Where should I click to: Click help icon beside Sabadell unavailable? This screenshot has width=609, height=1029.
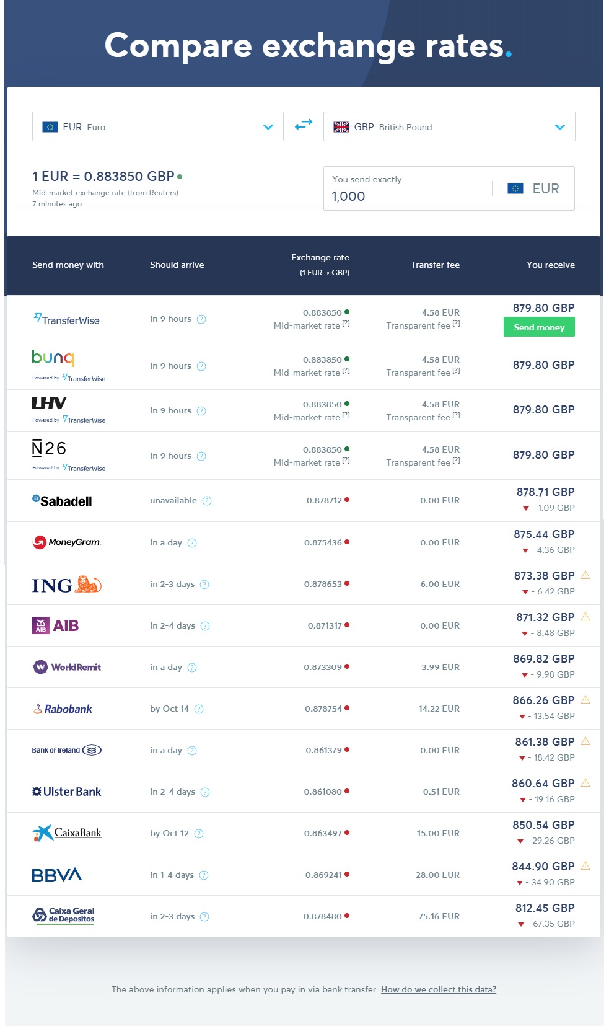point(207,501)
